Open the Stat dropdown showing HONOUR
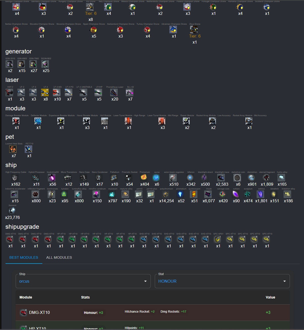304x330 pixels. click(222, 281)
